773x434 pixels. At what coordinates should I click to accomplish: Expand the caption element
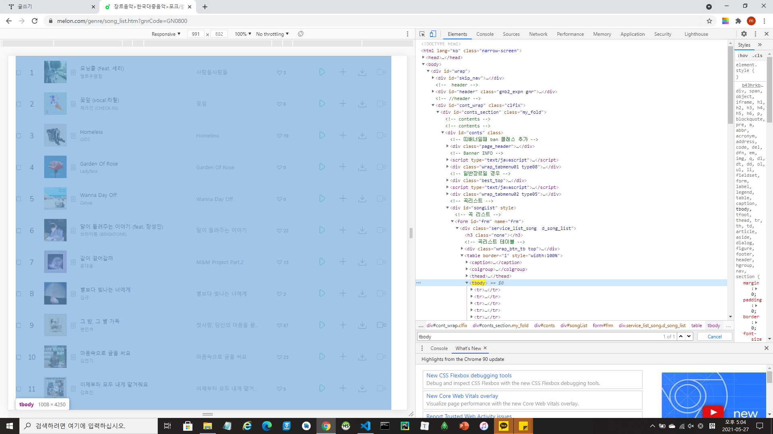tap(467, 262)
